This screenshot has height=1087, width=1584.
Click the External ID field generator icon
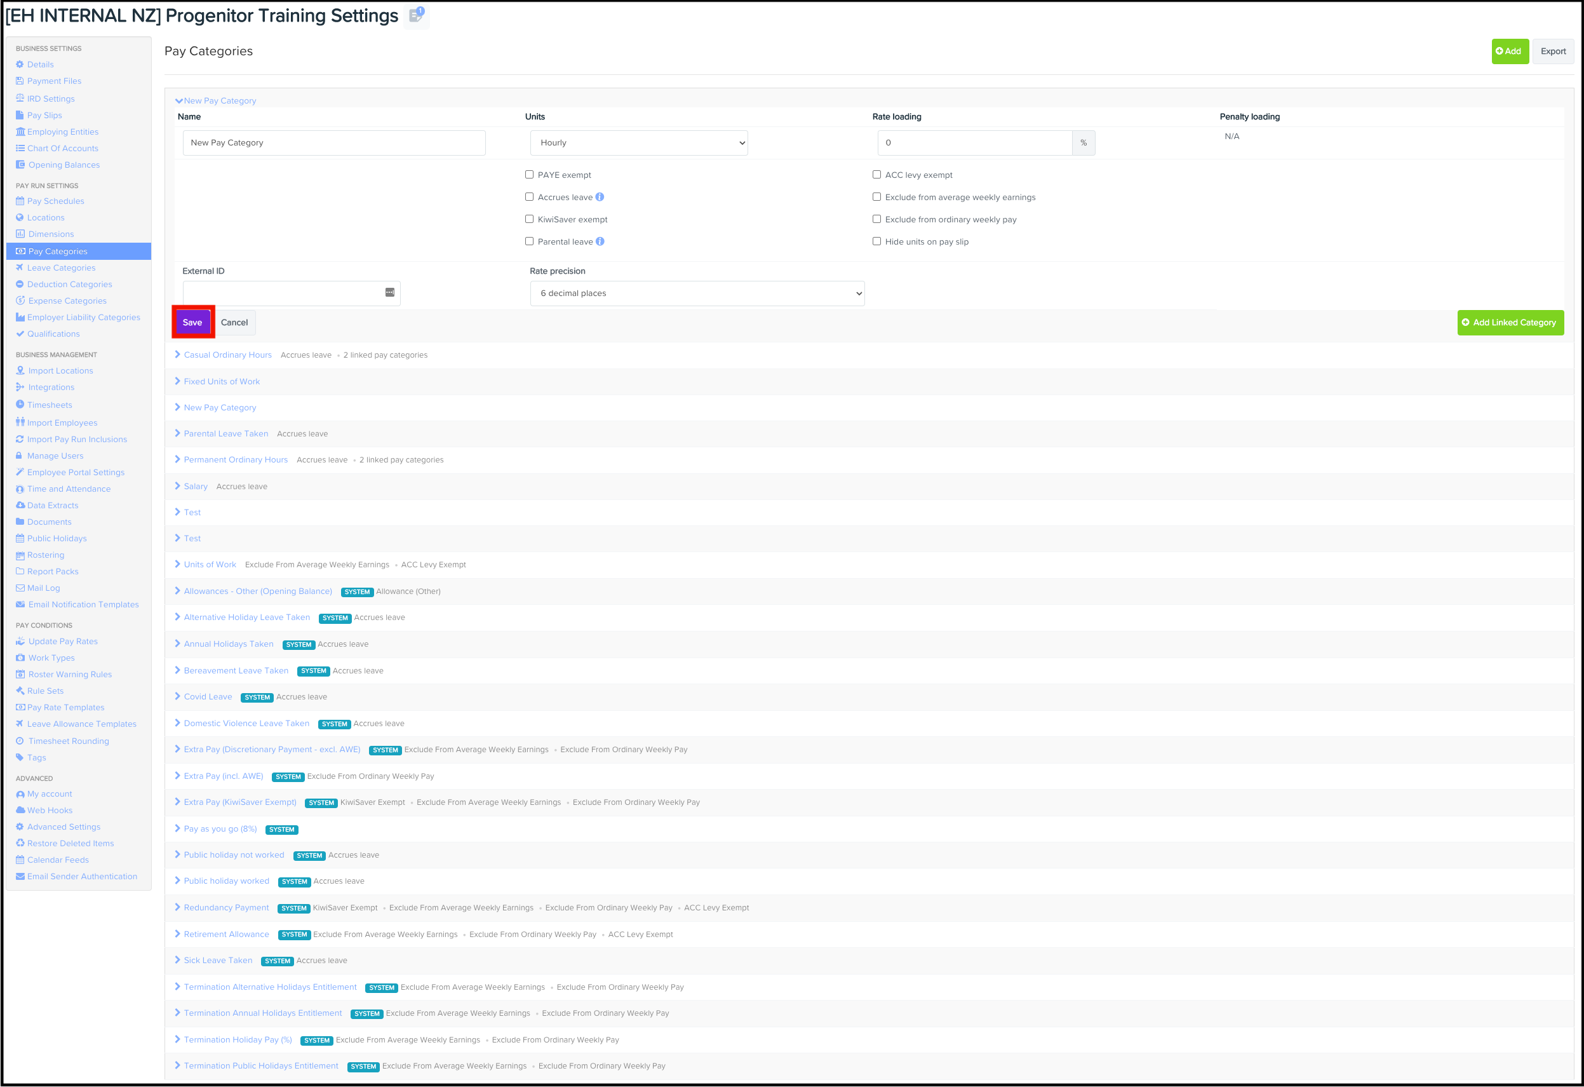pos(390,292)
